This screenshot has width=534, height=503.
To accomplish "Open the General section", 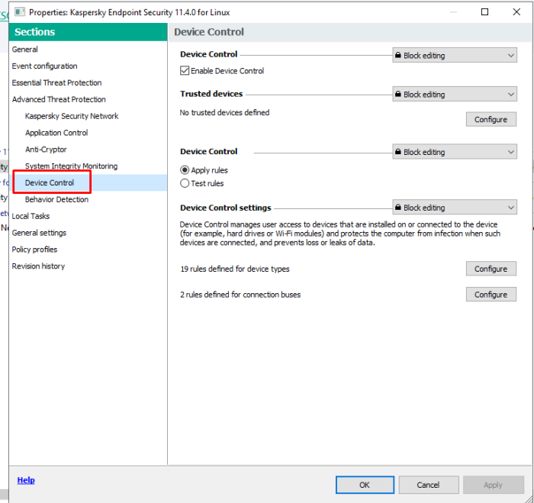I will pos(24,50).
